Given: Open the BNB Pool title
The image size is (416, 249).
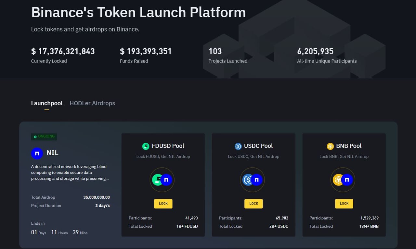Looking at the screenshot, I should click(x=349, y=146).
